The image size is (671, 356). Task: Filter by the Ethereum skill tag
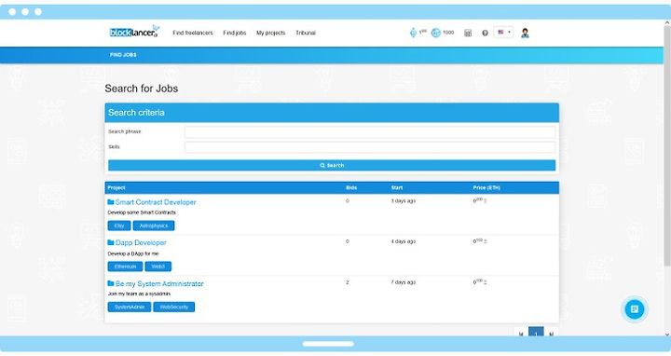[x=126, y=267]
